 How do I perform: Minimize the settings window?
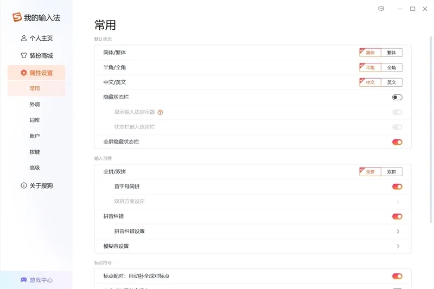400,9
